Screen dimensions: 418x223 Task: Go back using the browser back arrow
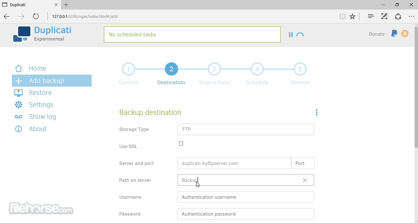point(7,16)
